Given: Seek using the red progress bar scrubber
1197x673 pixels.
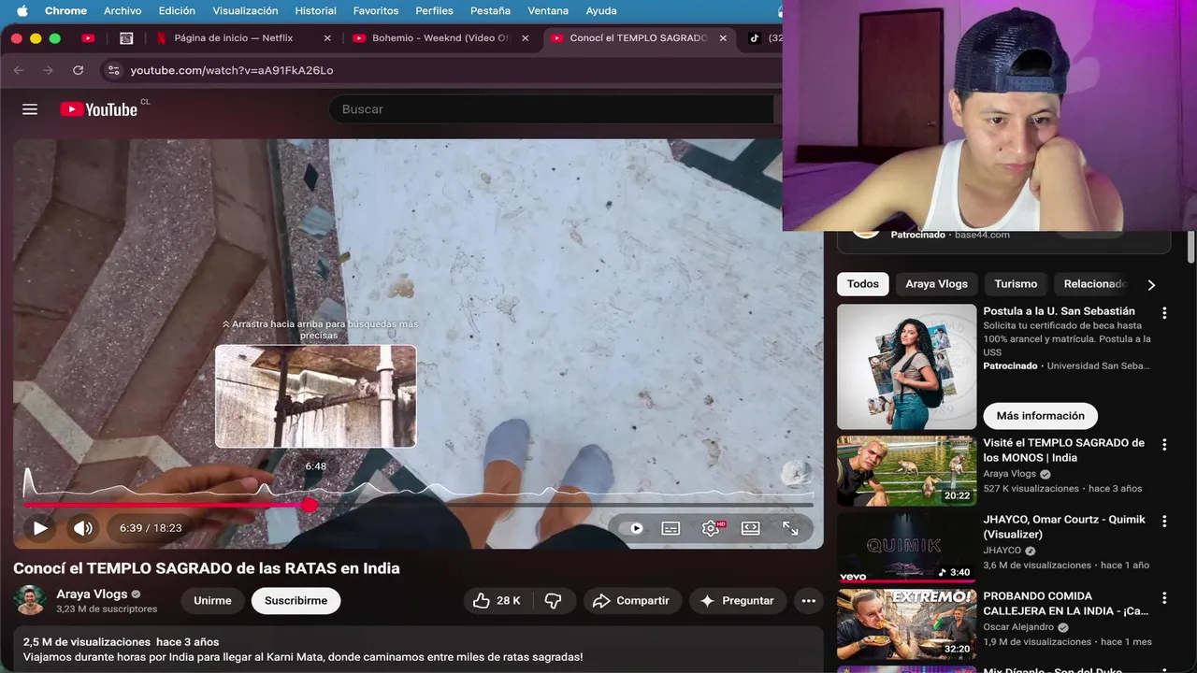Looking at the screenshot, I should tap(310, 505).
